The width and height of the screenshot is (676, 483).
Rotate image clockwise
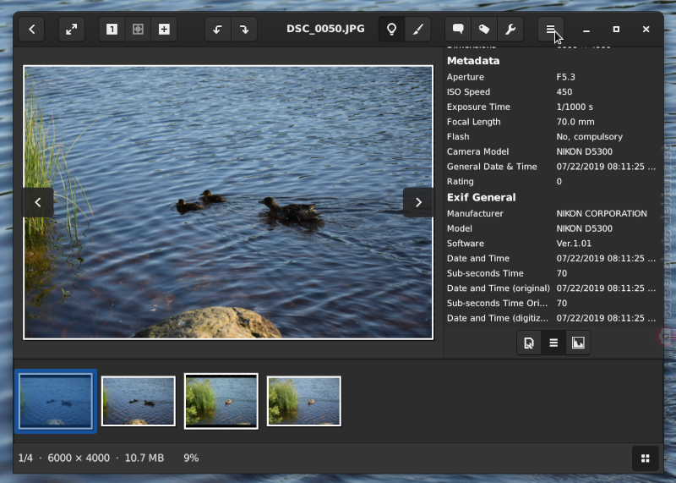point(244,30)
